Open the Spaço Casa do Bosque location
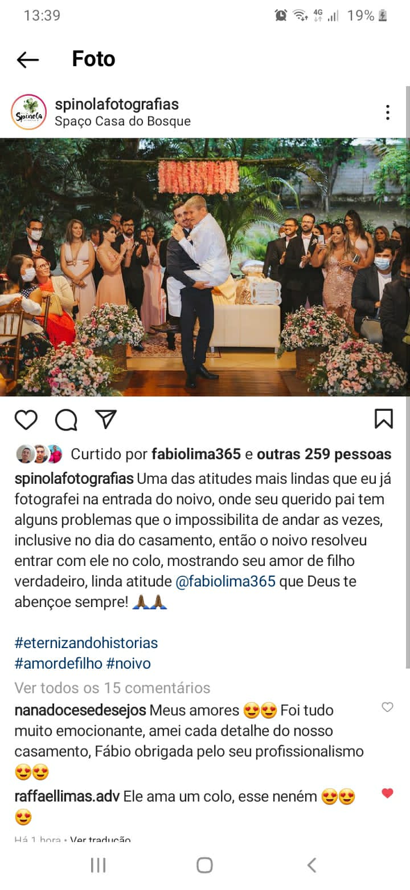The width and height of the screenshot is (410, 890). (122, 122)
